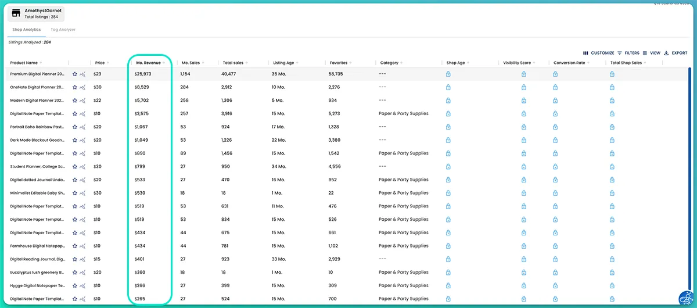Click the AmethystGarnet shop storefront icon
This screenshot has height=308, width=697.
click(x=16, y=13)
